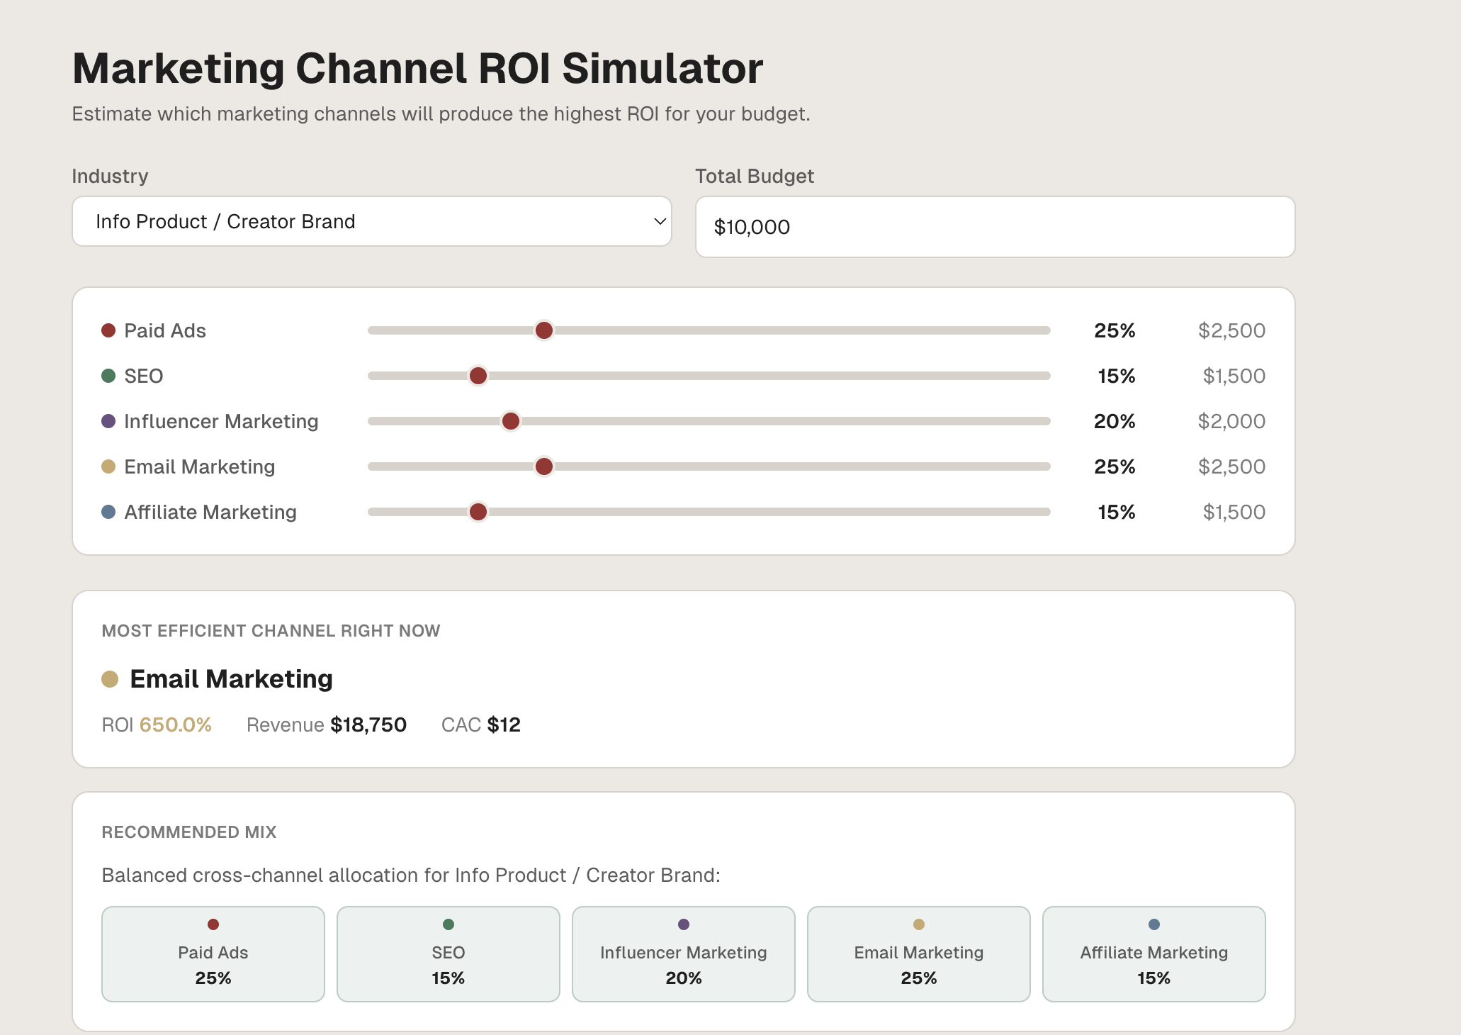Image resolution: width=1461 pixels, height=1035 pixels.
Task: Click the Paid Ads slider handle
Action: pyautogui.click(x=544, y=330)
